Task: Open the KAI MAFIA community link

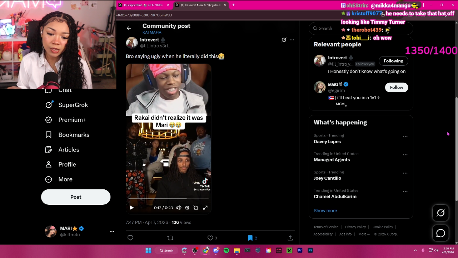Action: click(x=152, y=33)
